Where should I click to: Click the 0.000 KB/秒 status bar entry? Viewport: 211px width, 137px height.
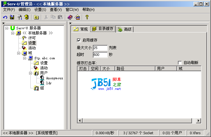coord(105,133)
